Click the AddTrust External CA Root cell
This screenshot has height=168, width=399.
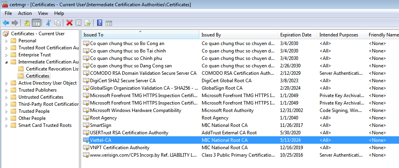point(229,133)
